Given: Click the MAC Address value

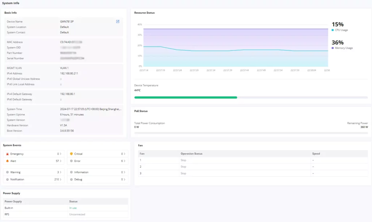Looking at the screenshot, I should point(71,42).
